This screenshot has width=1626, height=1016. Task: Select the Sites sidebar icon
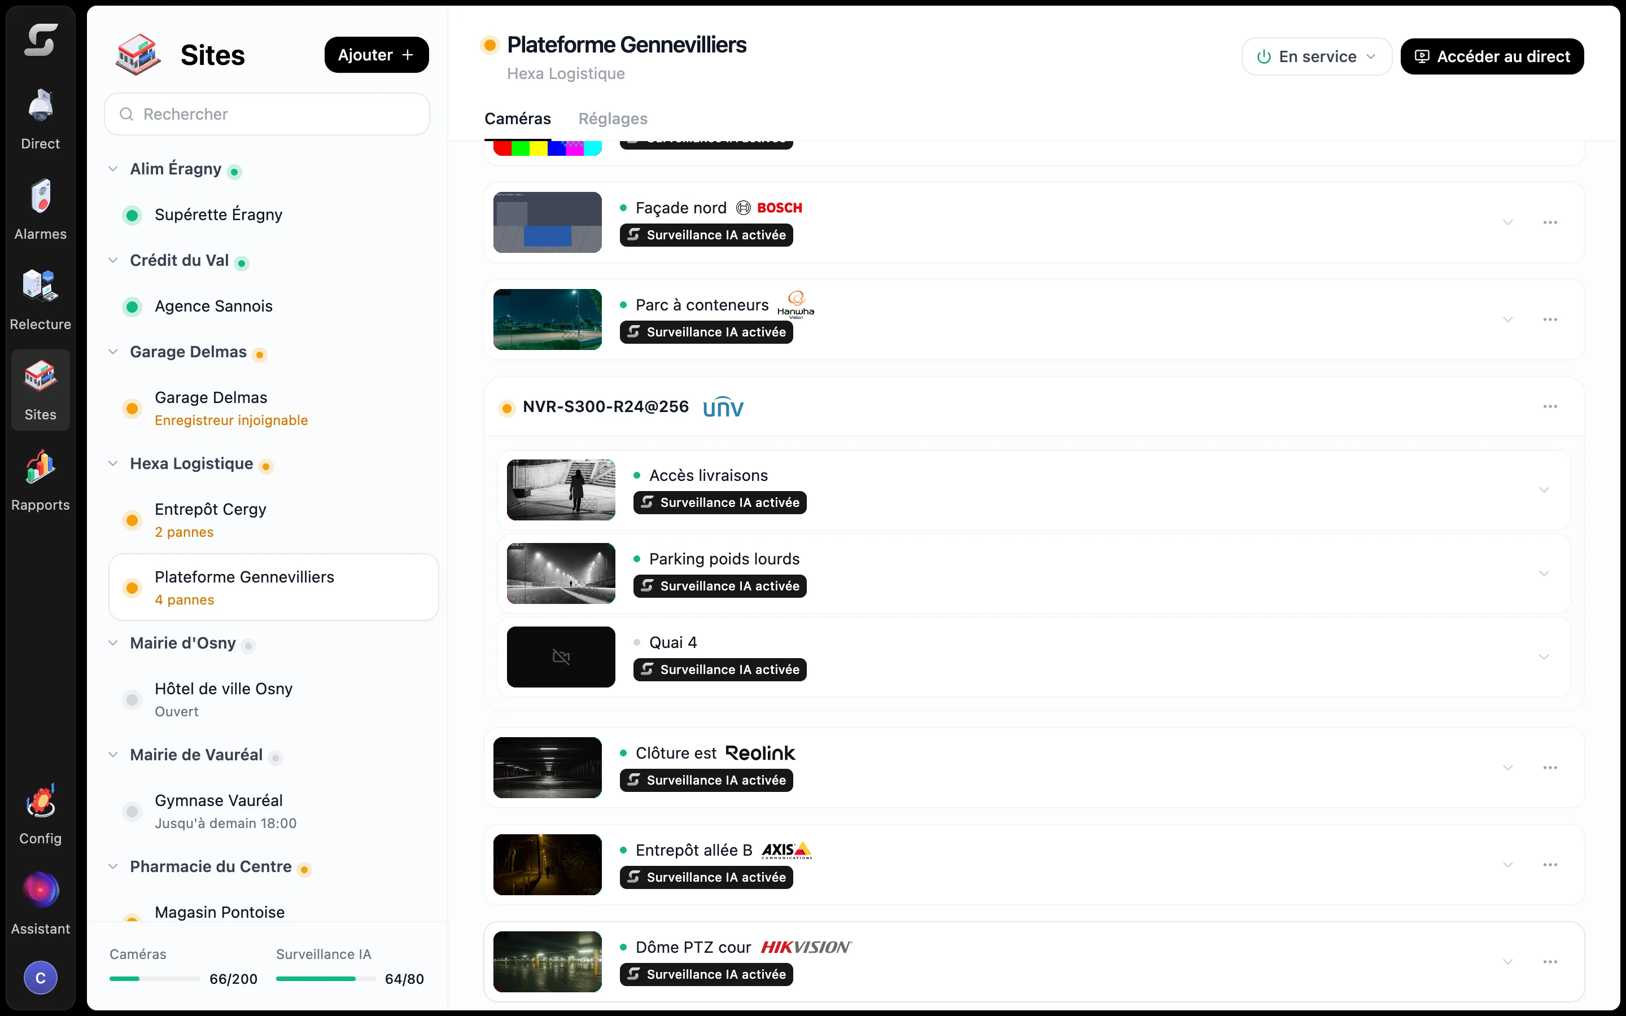pyautogui.click(x=40, y=389)
